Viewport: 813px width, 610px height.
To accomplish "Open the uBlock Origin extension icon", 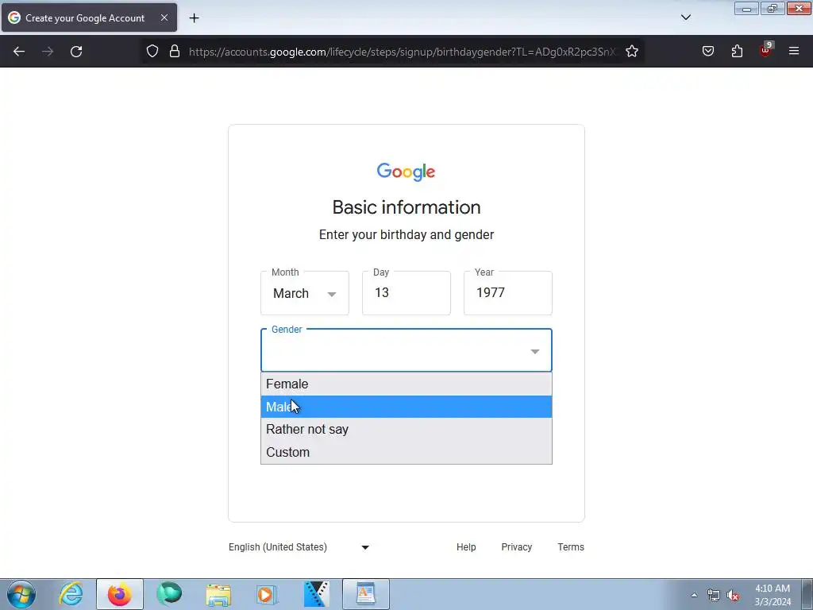I will pos(766,50).
